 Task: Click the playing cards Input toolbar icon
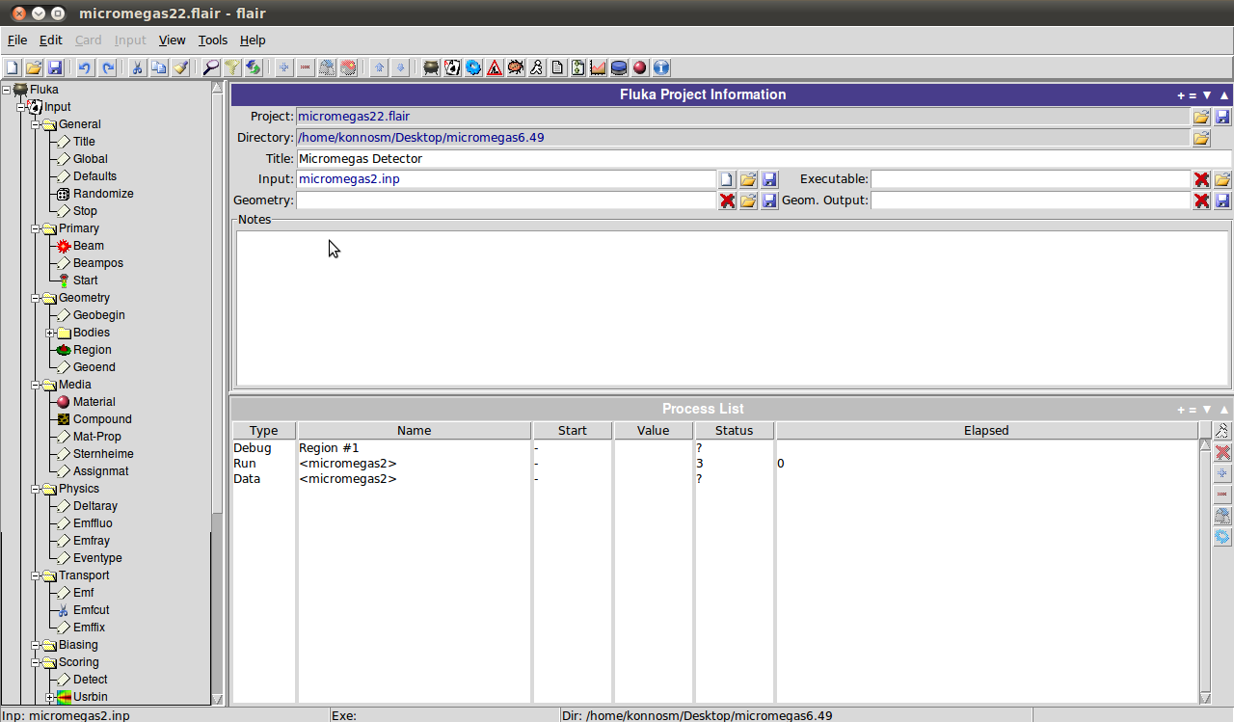[x=452, y=67]
